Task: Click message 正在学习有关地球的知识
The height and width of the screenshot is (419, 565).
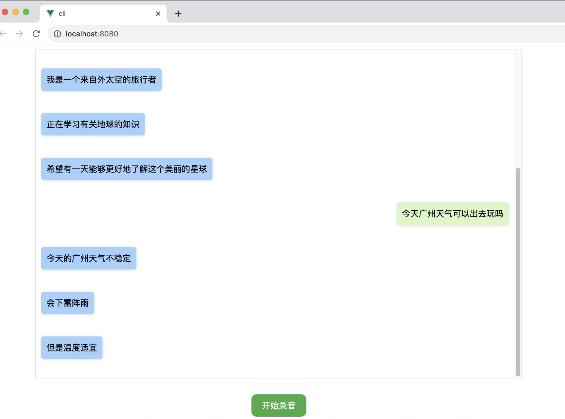Action: tap(93, 124)
